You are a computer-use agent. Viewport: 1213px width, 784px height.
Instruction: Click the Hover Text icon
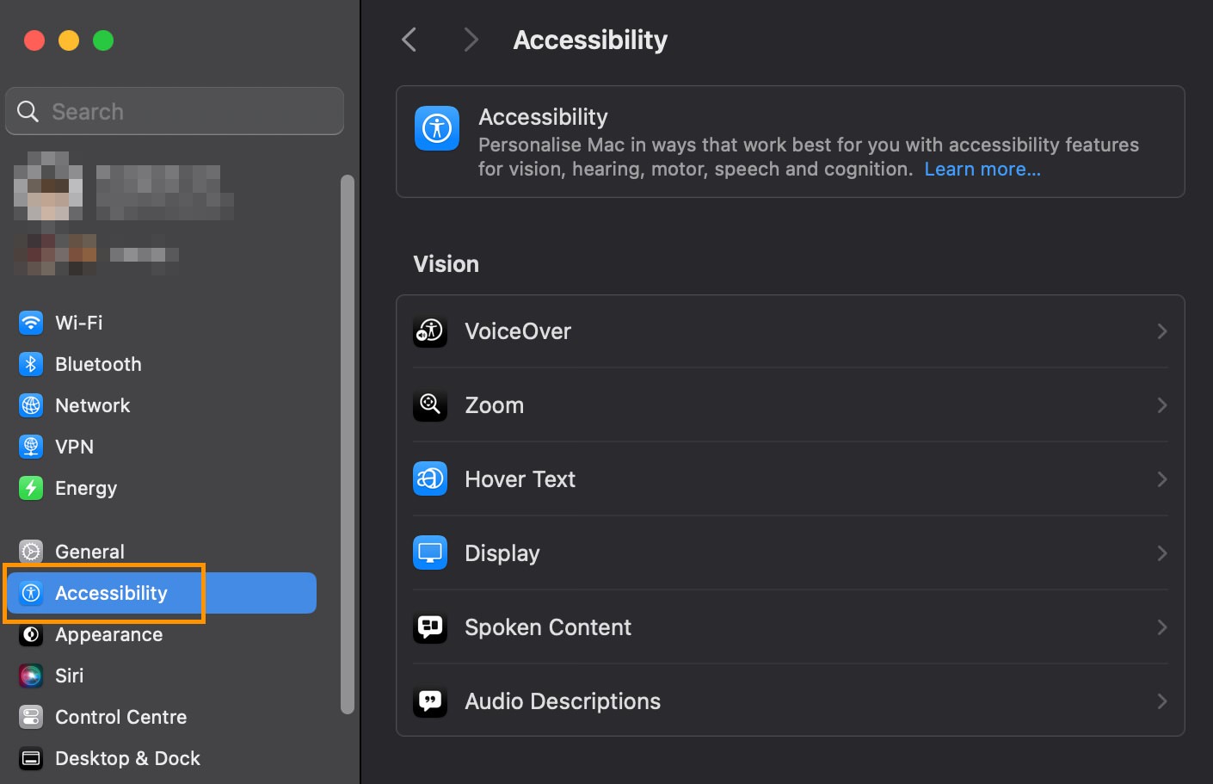pos(430,479)
